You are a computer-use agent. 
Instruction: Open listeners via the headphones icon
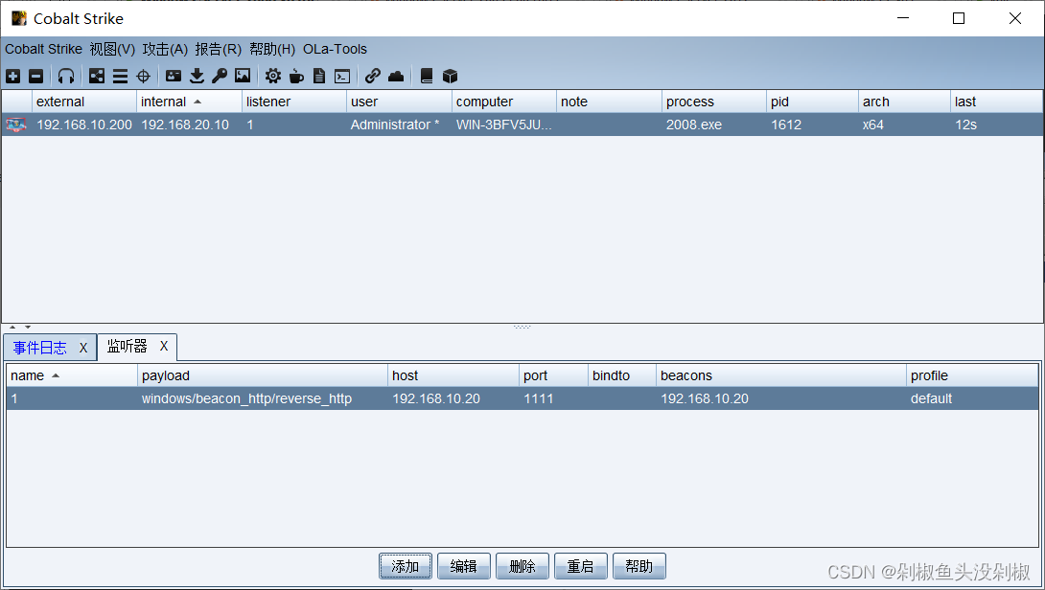tap(66, 76)
